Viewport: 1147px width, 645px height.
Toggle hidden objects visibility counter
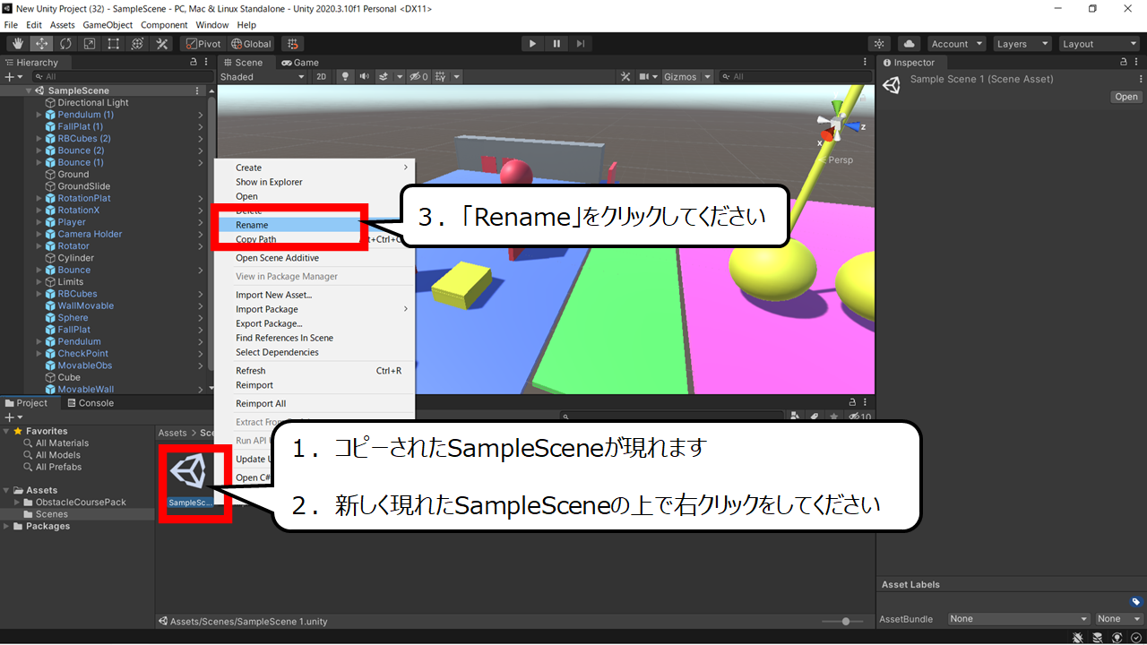tap(418, 77)
